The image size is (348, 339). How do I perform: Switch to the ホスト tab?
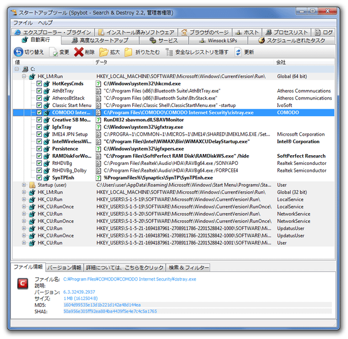coord(247,33)
